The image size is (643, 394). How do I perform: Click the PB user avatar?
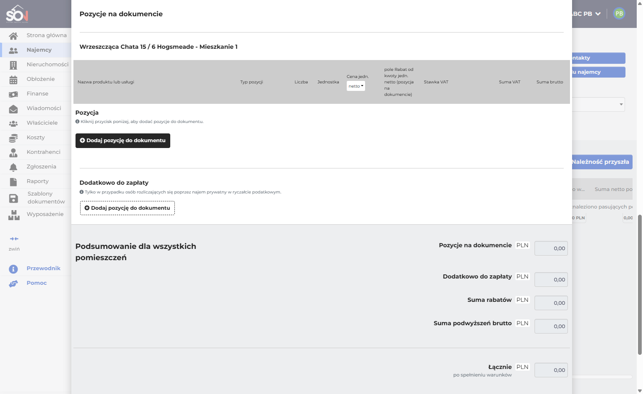pyautogui.click(x=619, y=13)
